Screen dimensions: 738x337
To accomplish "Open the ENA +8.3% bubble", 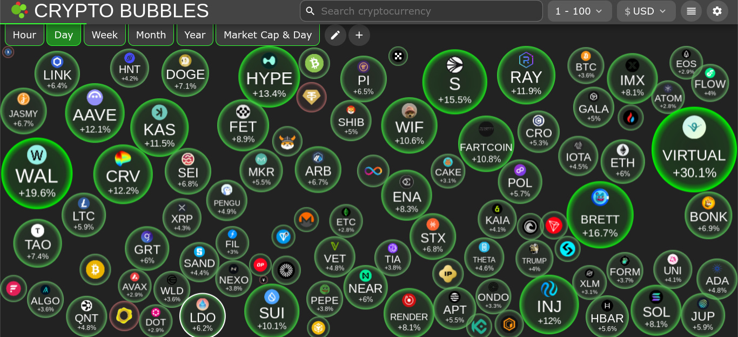I will click(x=406, y=195).
